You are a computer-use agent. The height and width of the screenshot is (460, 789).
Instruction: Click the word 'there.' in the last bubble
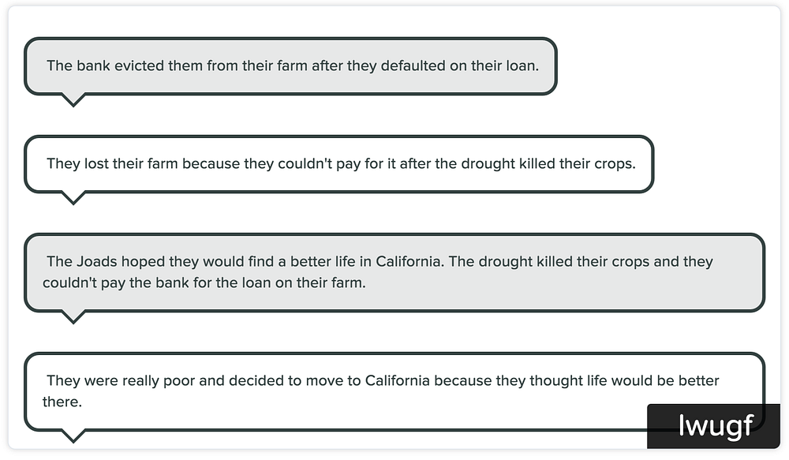(x=62, y=402)
